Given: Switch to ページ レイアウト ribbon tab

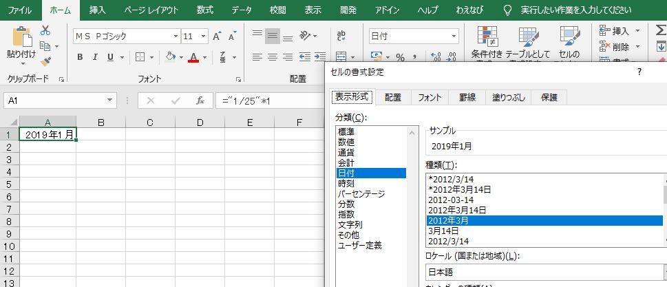Looking at the screenshot, I should 151,10.
